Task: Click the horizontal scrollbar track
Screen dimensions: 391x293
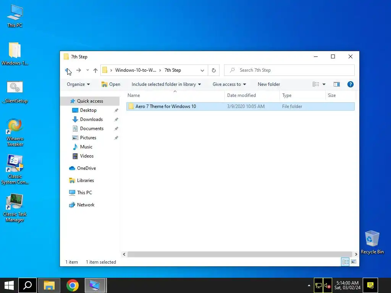Action: (240, 254)
